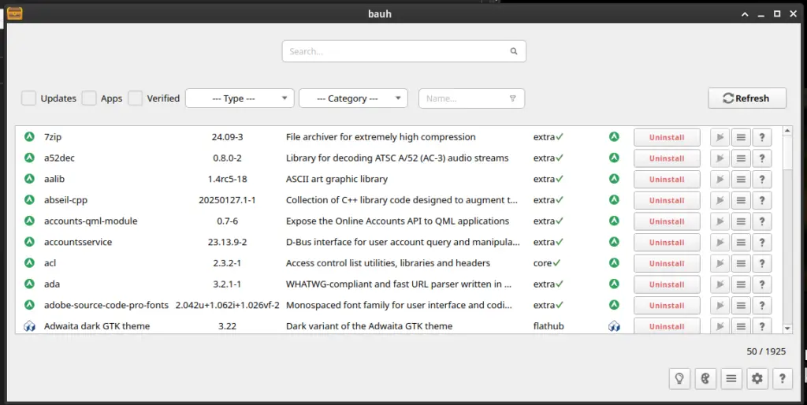Click the settings gear icon
This screenshot has height=405, width=807.
(x=757, y=379)
